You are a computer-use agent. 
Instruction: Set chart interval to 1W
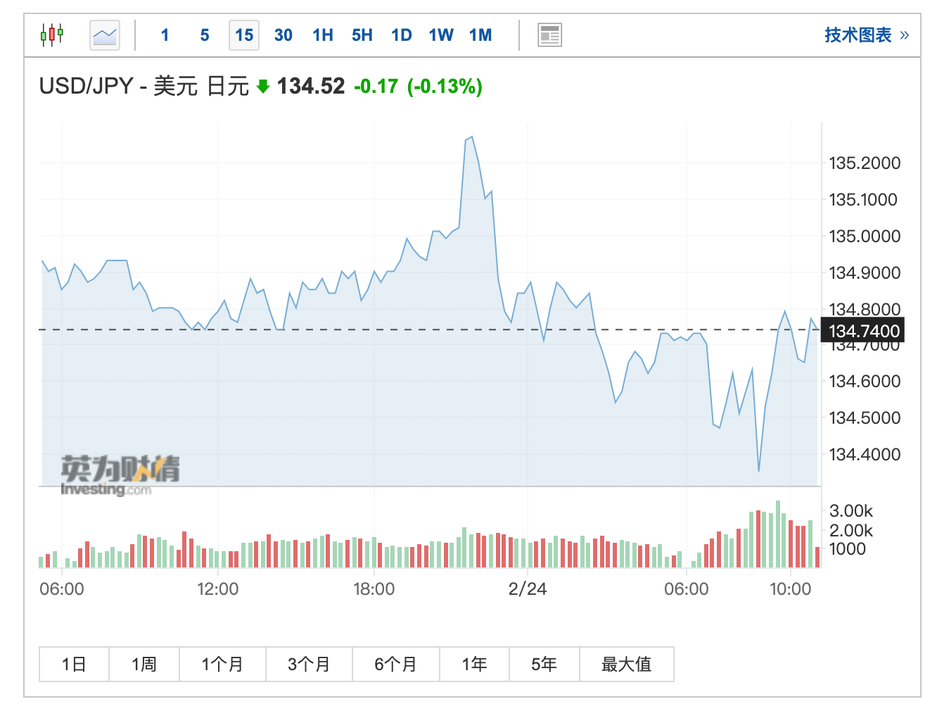point(441,35)
